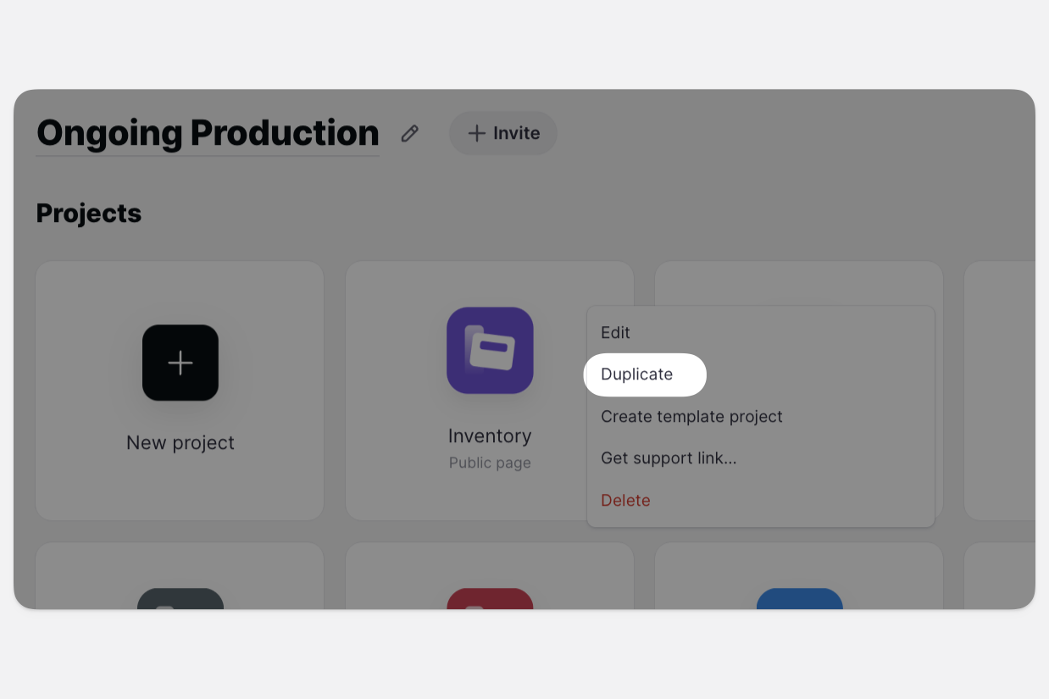
Task: Choose the red Delete menu option
Action: (x=625, y=501)
